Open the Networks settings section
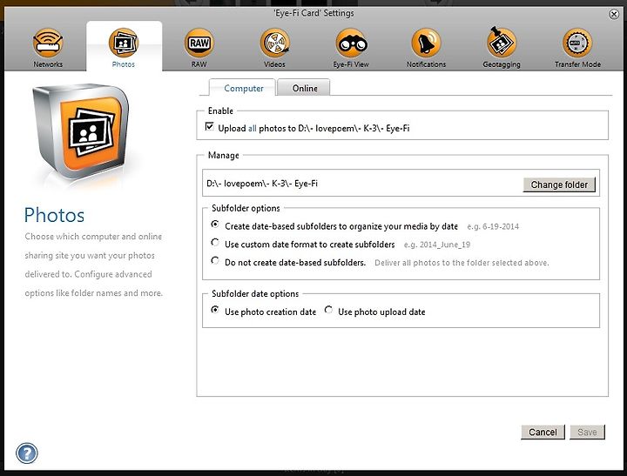 pyautogui.click(x=48, y=48)
